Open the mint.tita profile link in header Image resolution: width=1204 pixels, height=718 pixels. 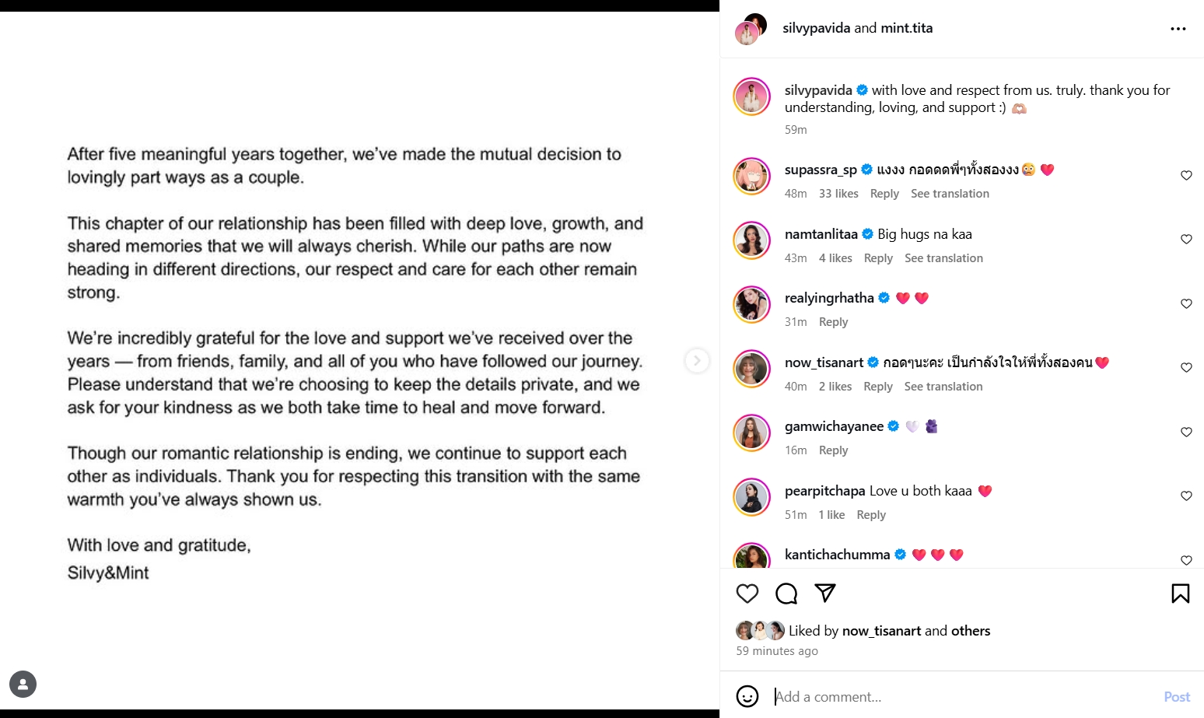(906, 28)
